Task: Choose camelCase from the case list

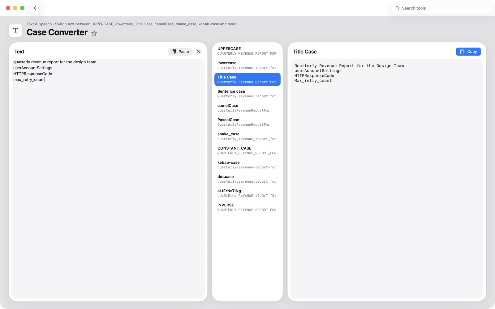Action: click(247, 108)
